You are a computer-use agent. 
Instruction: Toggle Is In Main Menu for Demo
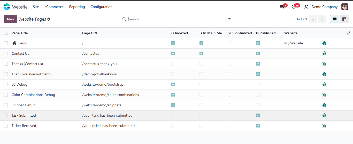point(201,43)
